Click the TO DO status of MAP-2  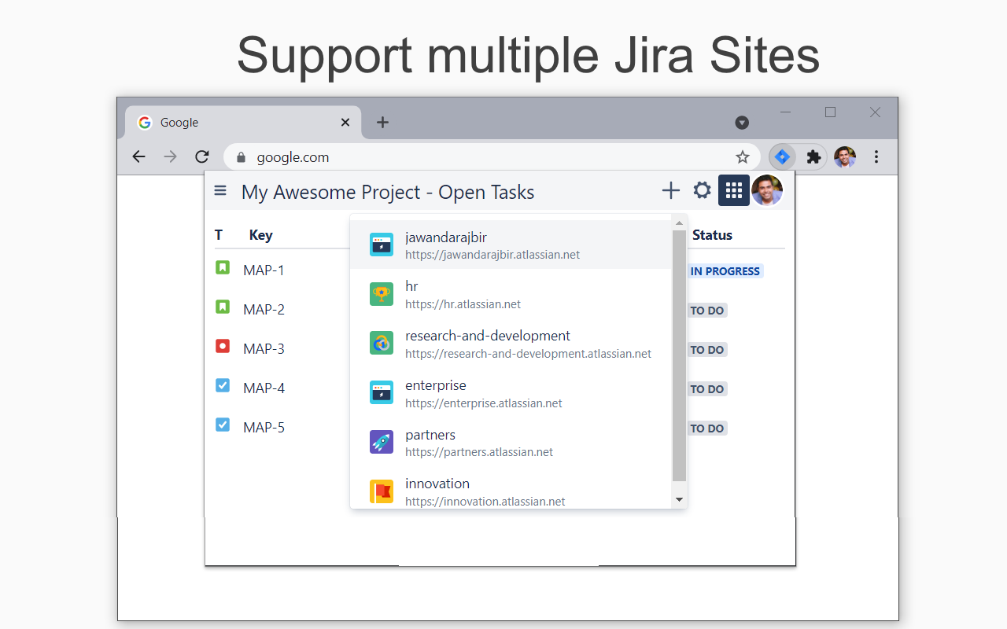coord(706,311)
